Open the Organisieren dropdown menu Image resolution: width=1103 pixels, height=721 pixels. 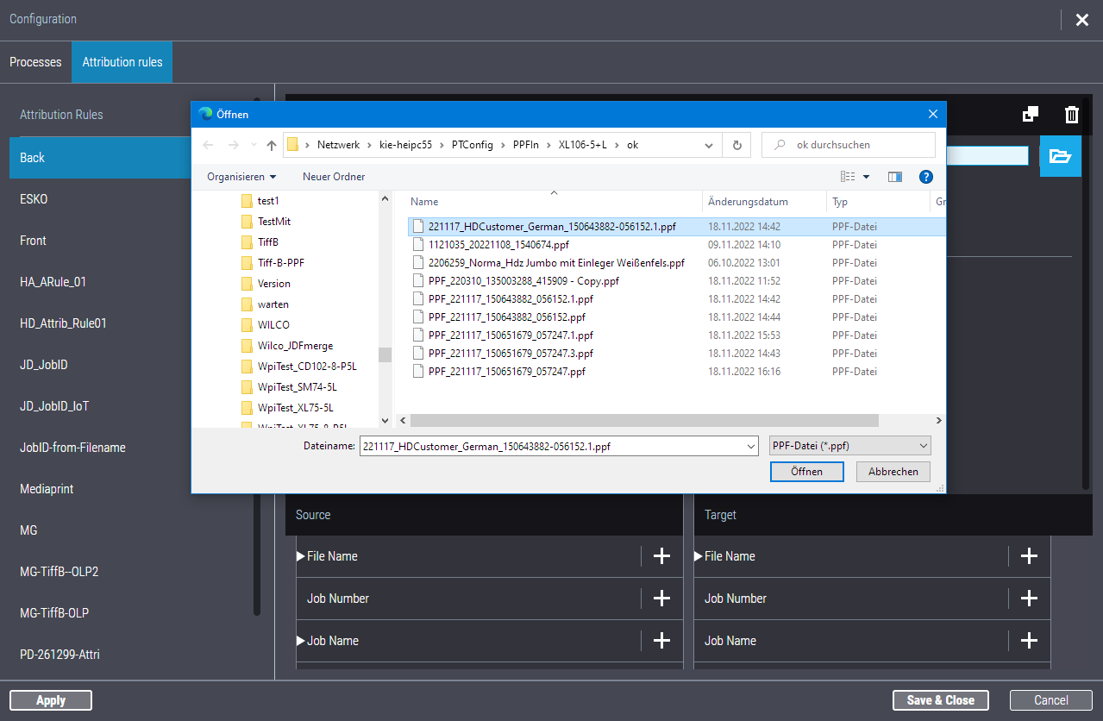(x=241, y=177)
